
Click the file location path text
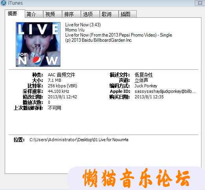(79, 140)
